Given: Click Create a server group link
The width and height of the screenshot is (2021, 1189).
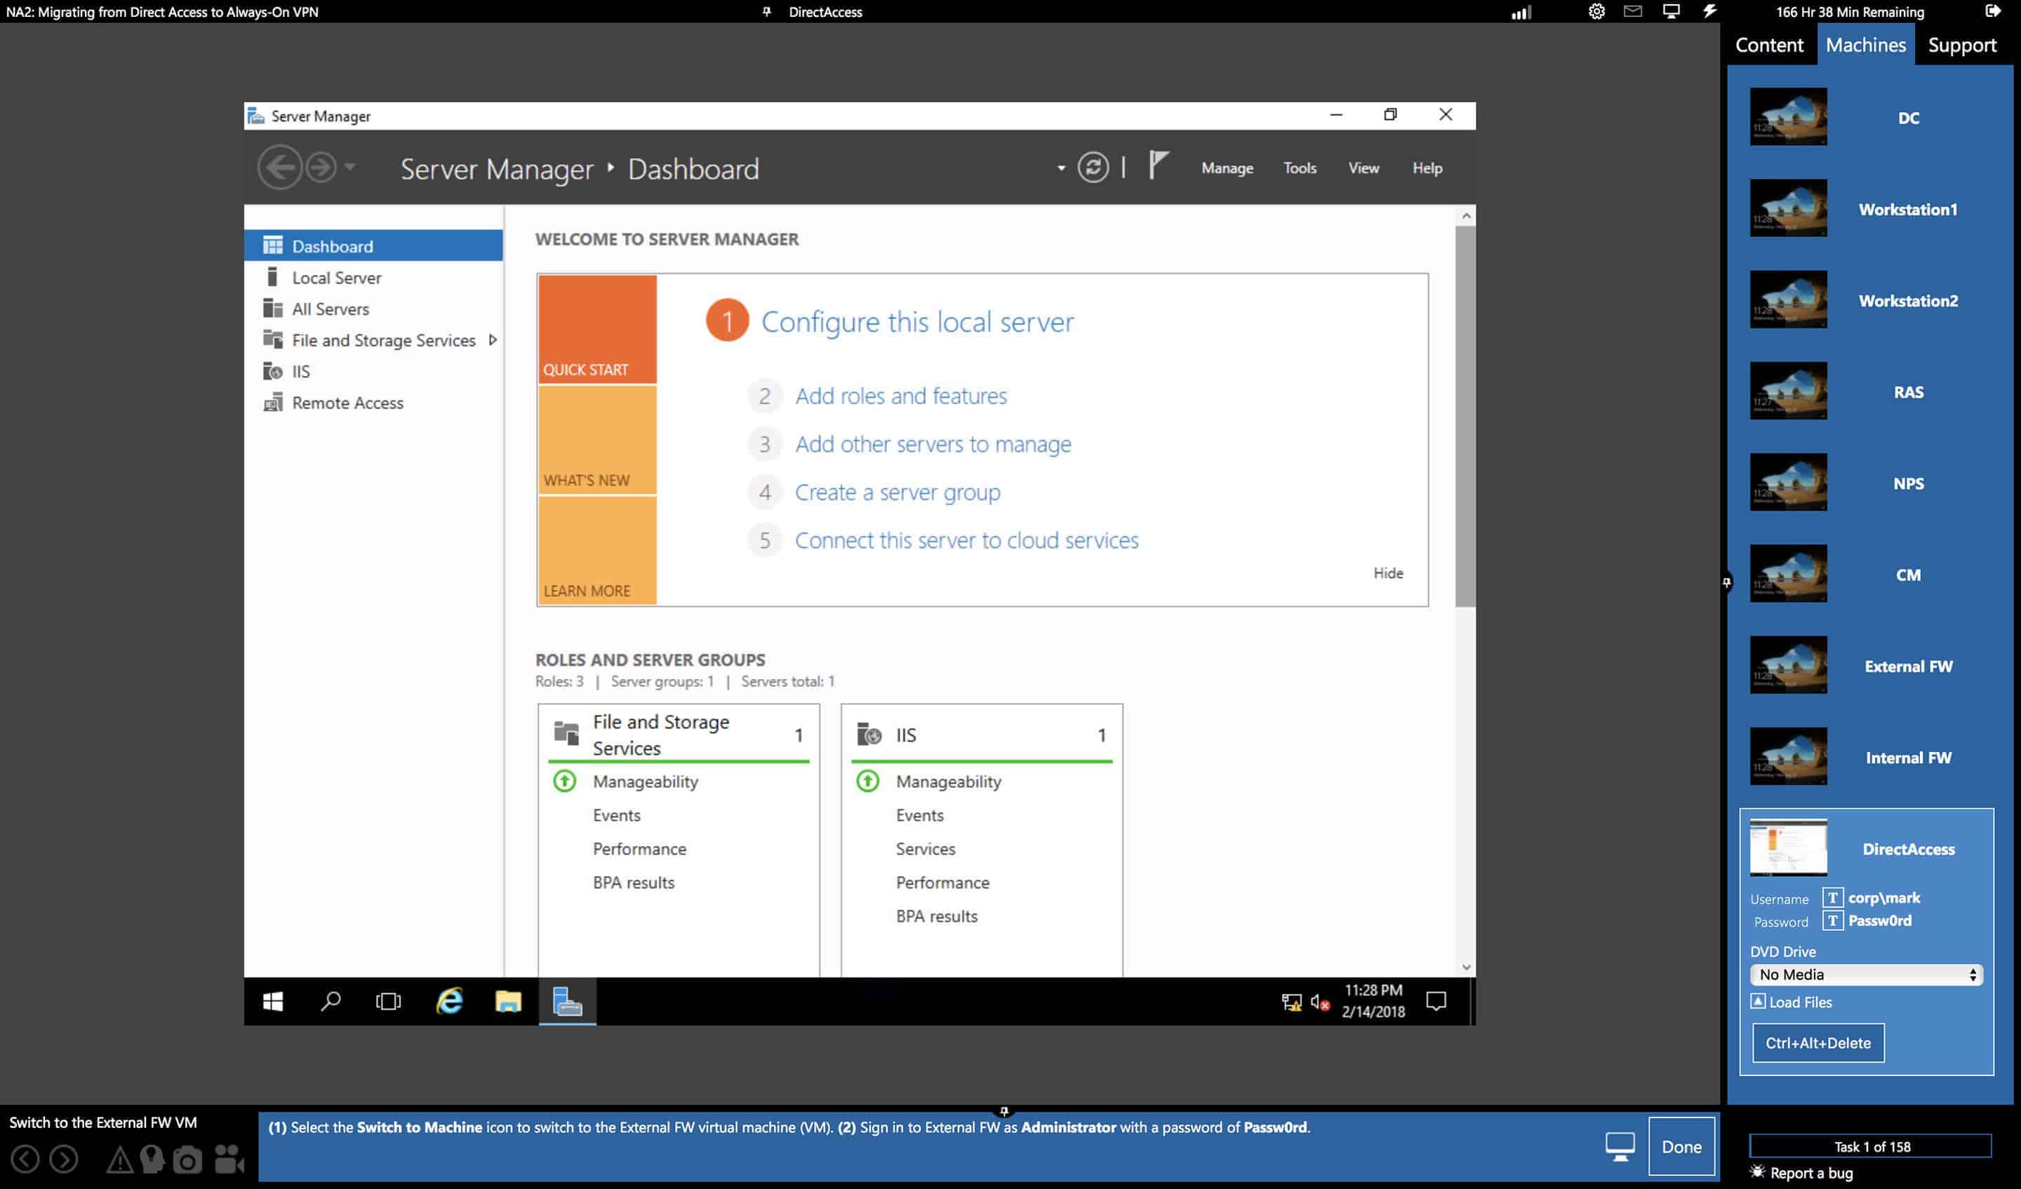Looking at the screenshot, I should [898, 492].
